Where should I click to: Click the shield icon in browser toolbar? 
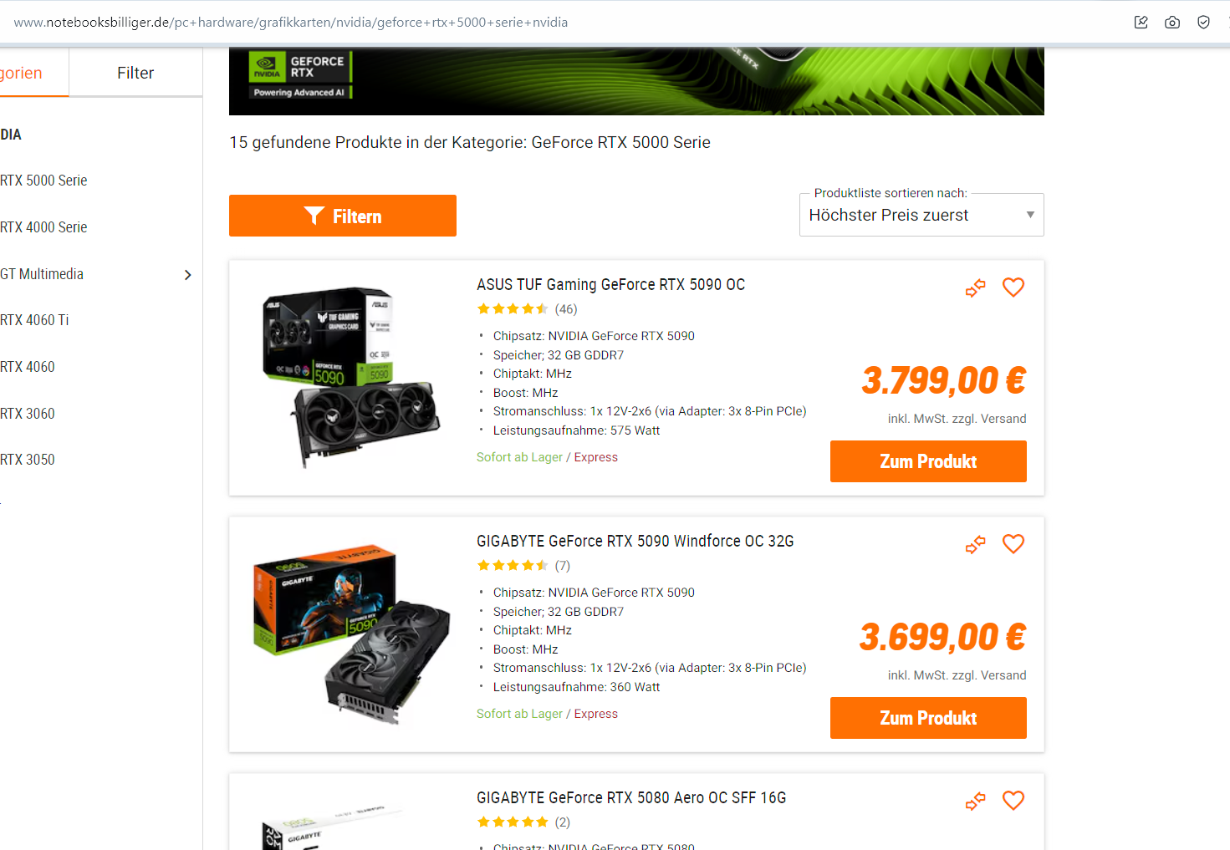1203,23
